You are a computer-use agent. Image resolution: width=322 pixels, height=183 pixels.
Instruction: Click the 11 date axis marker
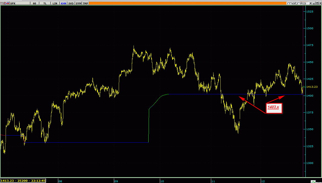point(213,181)
